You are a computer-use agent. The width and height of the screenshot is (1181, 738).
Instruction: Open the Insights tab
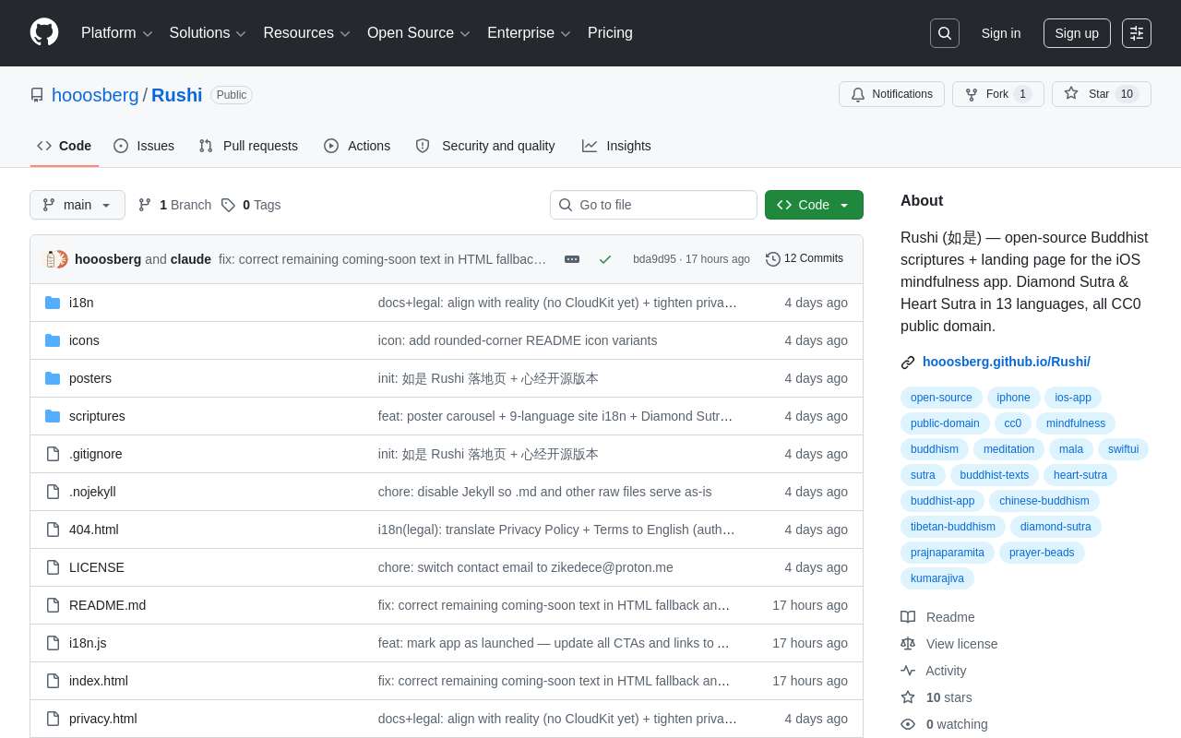pos(616,146)
